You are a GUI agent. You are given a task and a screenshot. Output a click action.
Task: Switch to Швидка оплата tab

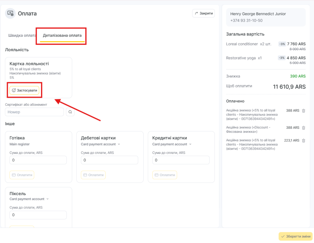click(x=22, y=36)
